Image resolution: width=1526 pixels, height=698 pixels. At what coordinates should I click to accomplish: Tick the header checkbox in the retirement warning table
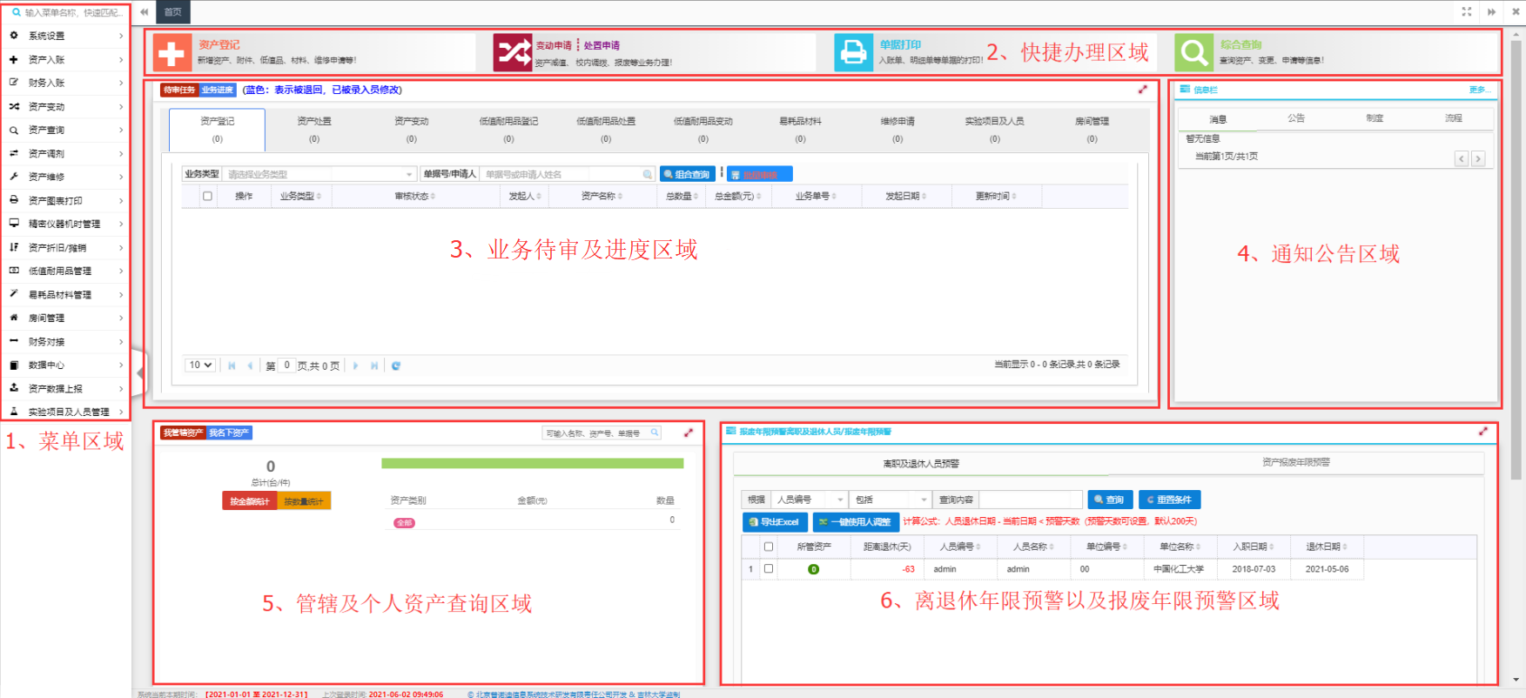pos(768,547)
